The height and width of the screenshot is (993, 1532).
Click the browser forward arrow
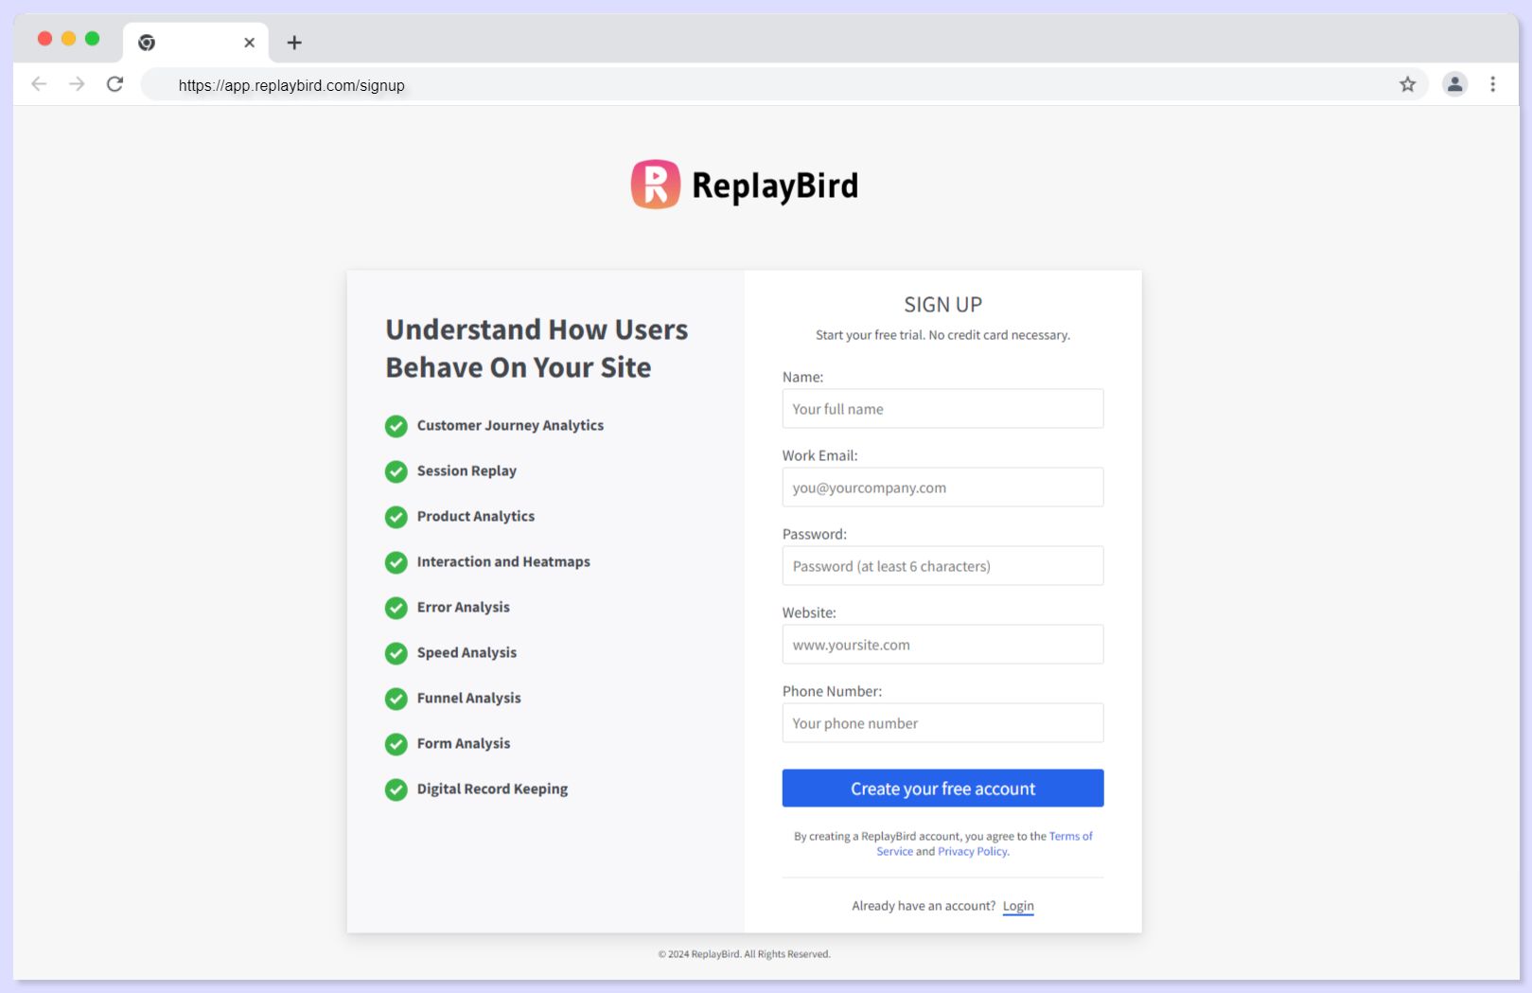pyautogui.click(x=77, y=84)
